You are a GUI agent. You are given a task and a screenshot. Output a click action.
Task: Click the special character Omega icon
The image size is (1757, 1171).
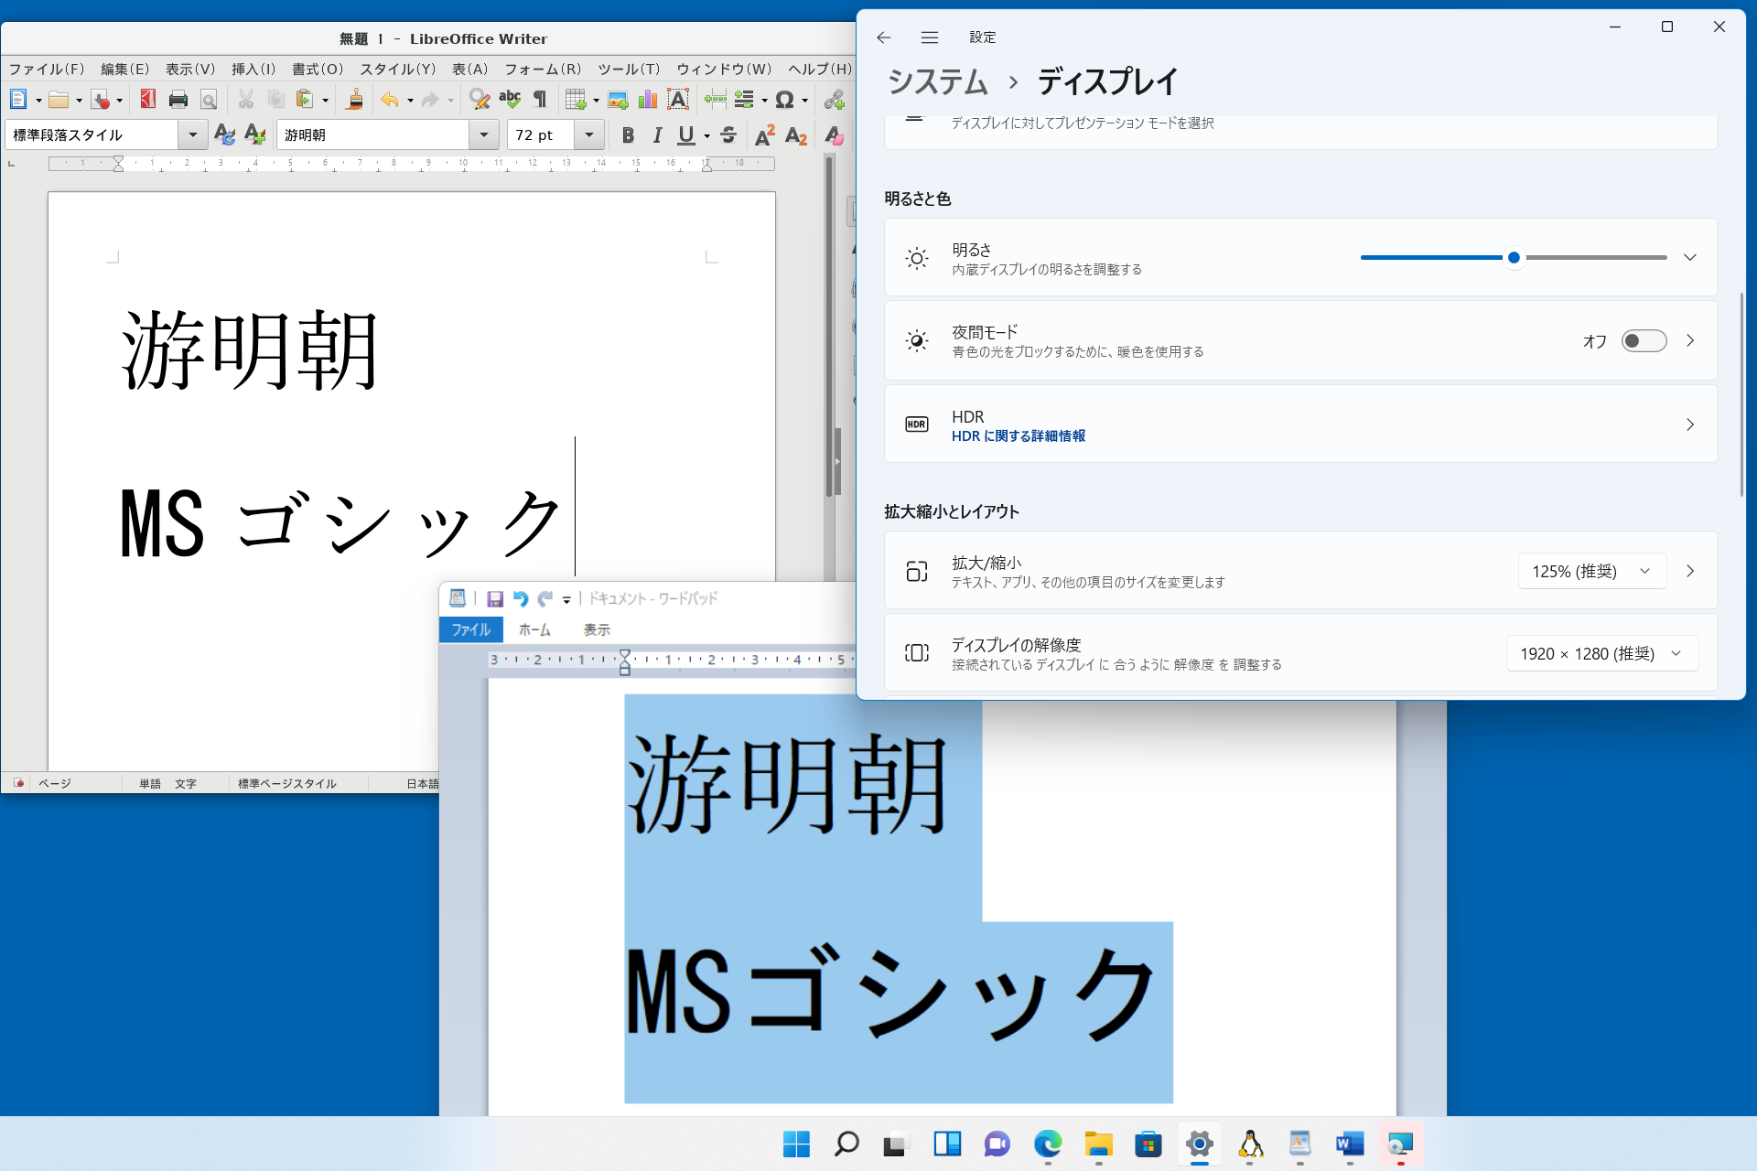(x=784, y=100)
